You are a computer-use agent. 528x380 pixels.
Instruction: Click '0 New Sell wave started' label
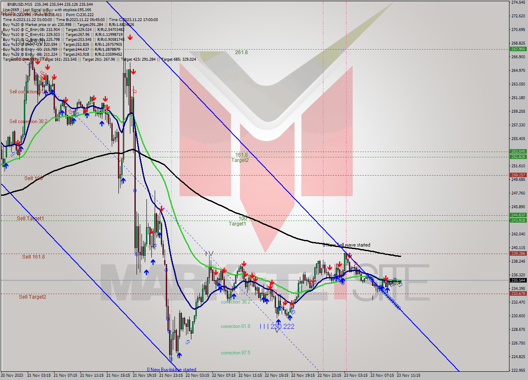346,245
